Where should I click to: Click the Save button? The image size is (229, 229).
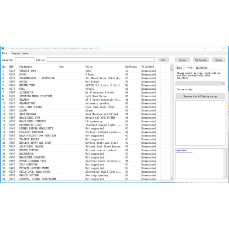218,60
